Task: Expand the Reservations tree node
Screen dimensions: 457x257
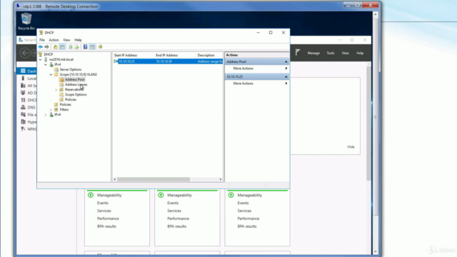Action: tap(56, 90)
